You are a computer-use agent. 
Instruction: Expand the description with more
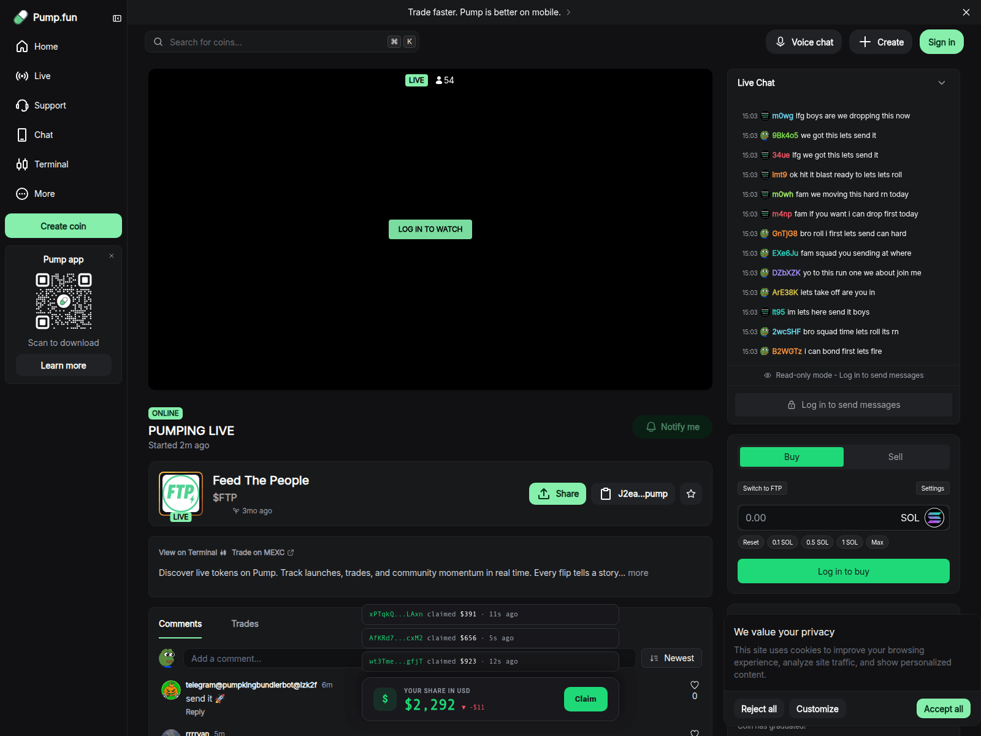click(638, 573)
